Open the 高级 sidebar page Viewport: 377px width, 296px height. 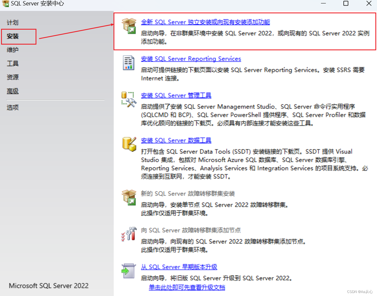tap(12, 91)
